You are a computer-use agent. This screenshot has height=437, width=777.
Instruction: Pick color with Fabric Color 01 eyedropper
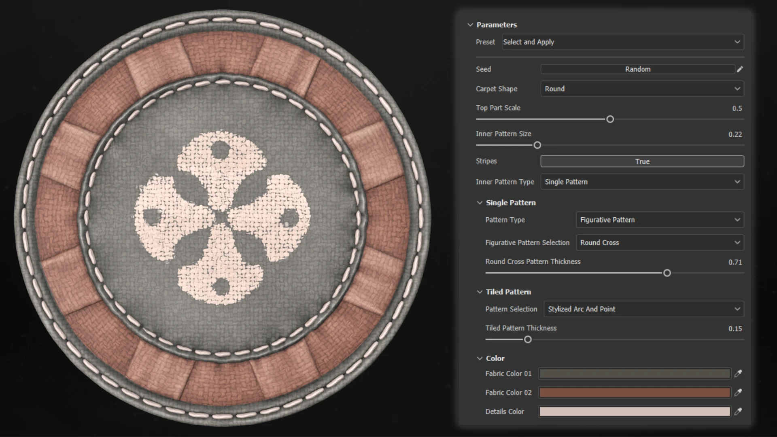coord(738,373)
